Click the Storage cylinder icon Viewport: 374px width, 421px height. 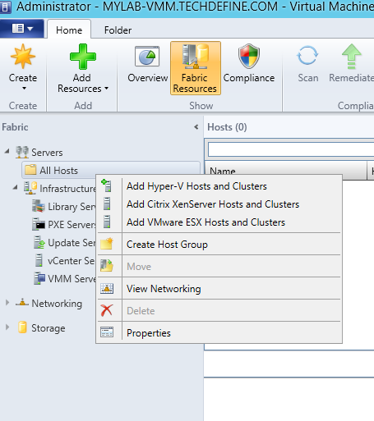tap(22, 327)
